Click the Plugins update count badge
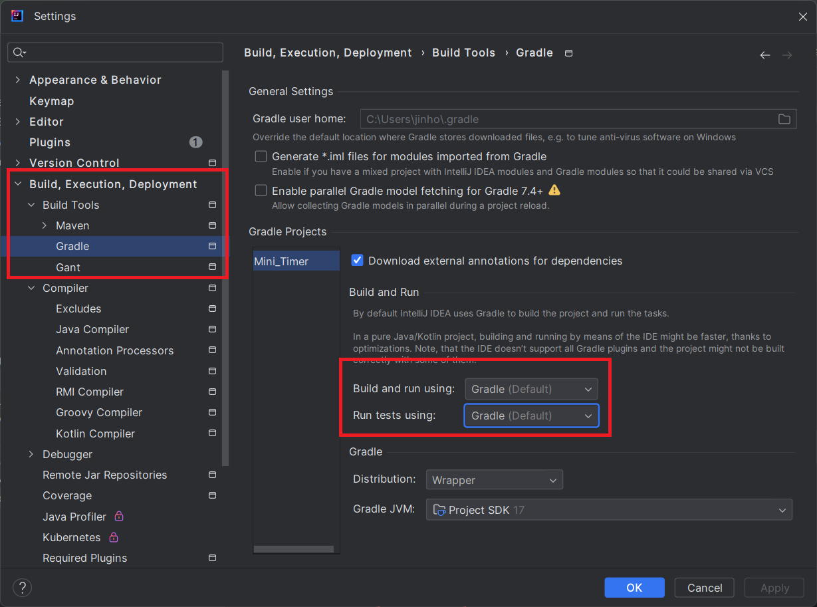 pos(195,142)
